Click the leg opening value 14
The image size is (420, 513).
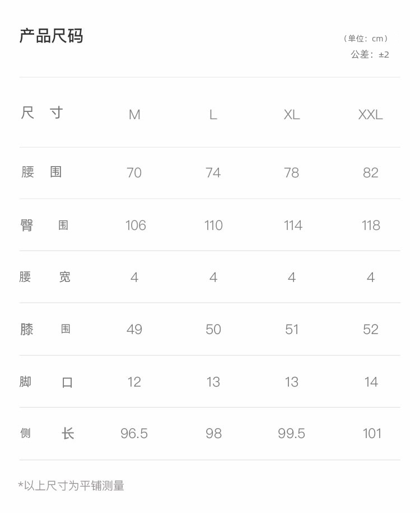click(371, 382)
